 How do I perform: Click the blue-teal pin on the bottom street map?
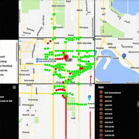tap(90, 98)
